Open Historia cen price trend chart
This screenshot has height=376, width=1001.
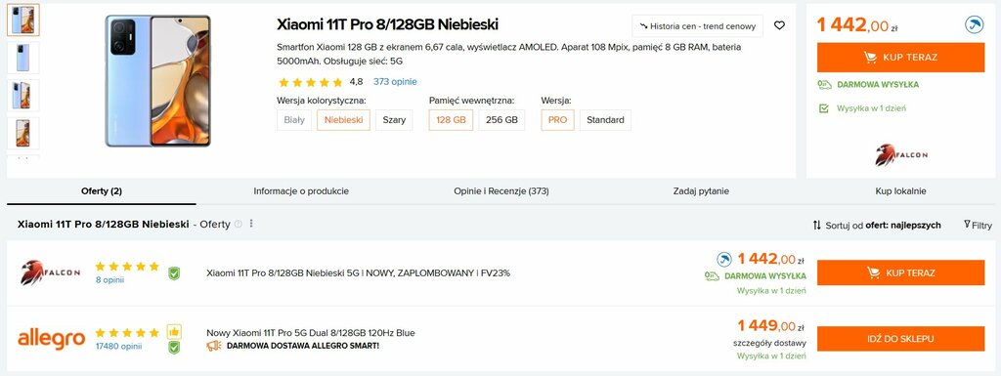tap(698, 26)
